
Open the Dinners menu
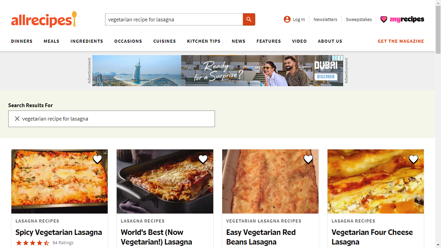(22, 41)
